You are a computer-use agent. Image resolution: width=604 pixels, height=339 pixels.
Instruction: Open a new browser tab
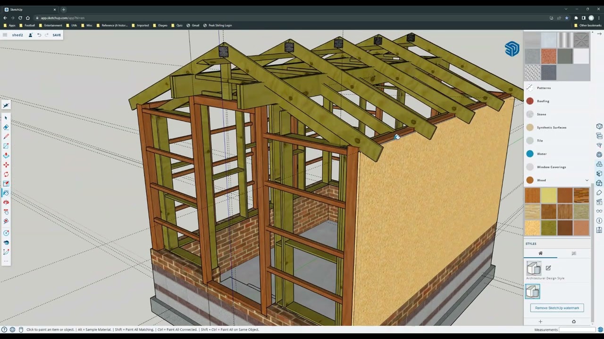tap(64, 9)
